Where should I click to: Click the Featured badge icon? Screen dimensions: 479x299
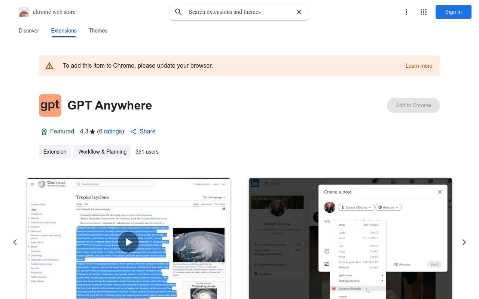click(44, 132)
